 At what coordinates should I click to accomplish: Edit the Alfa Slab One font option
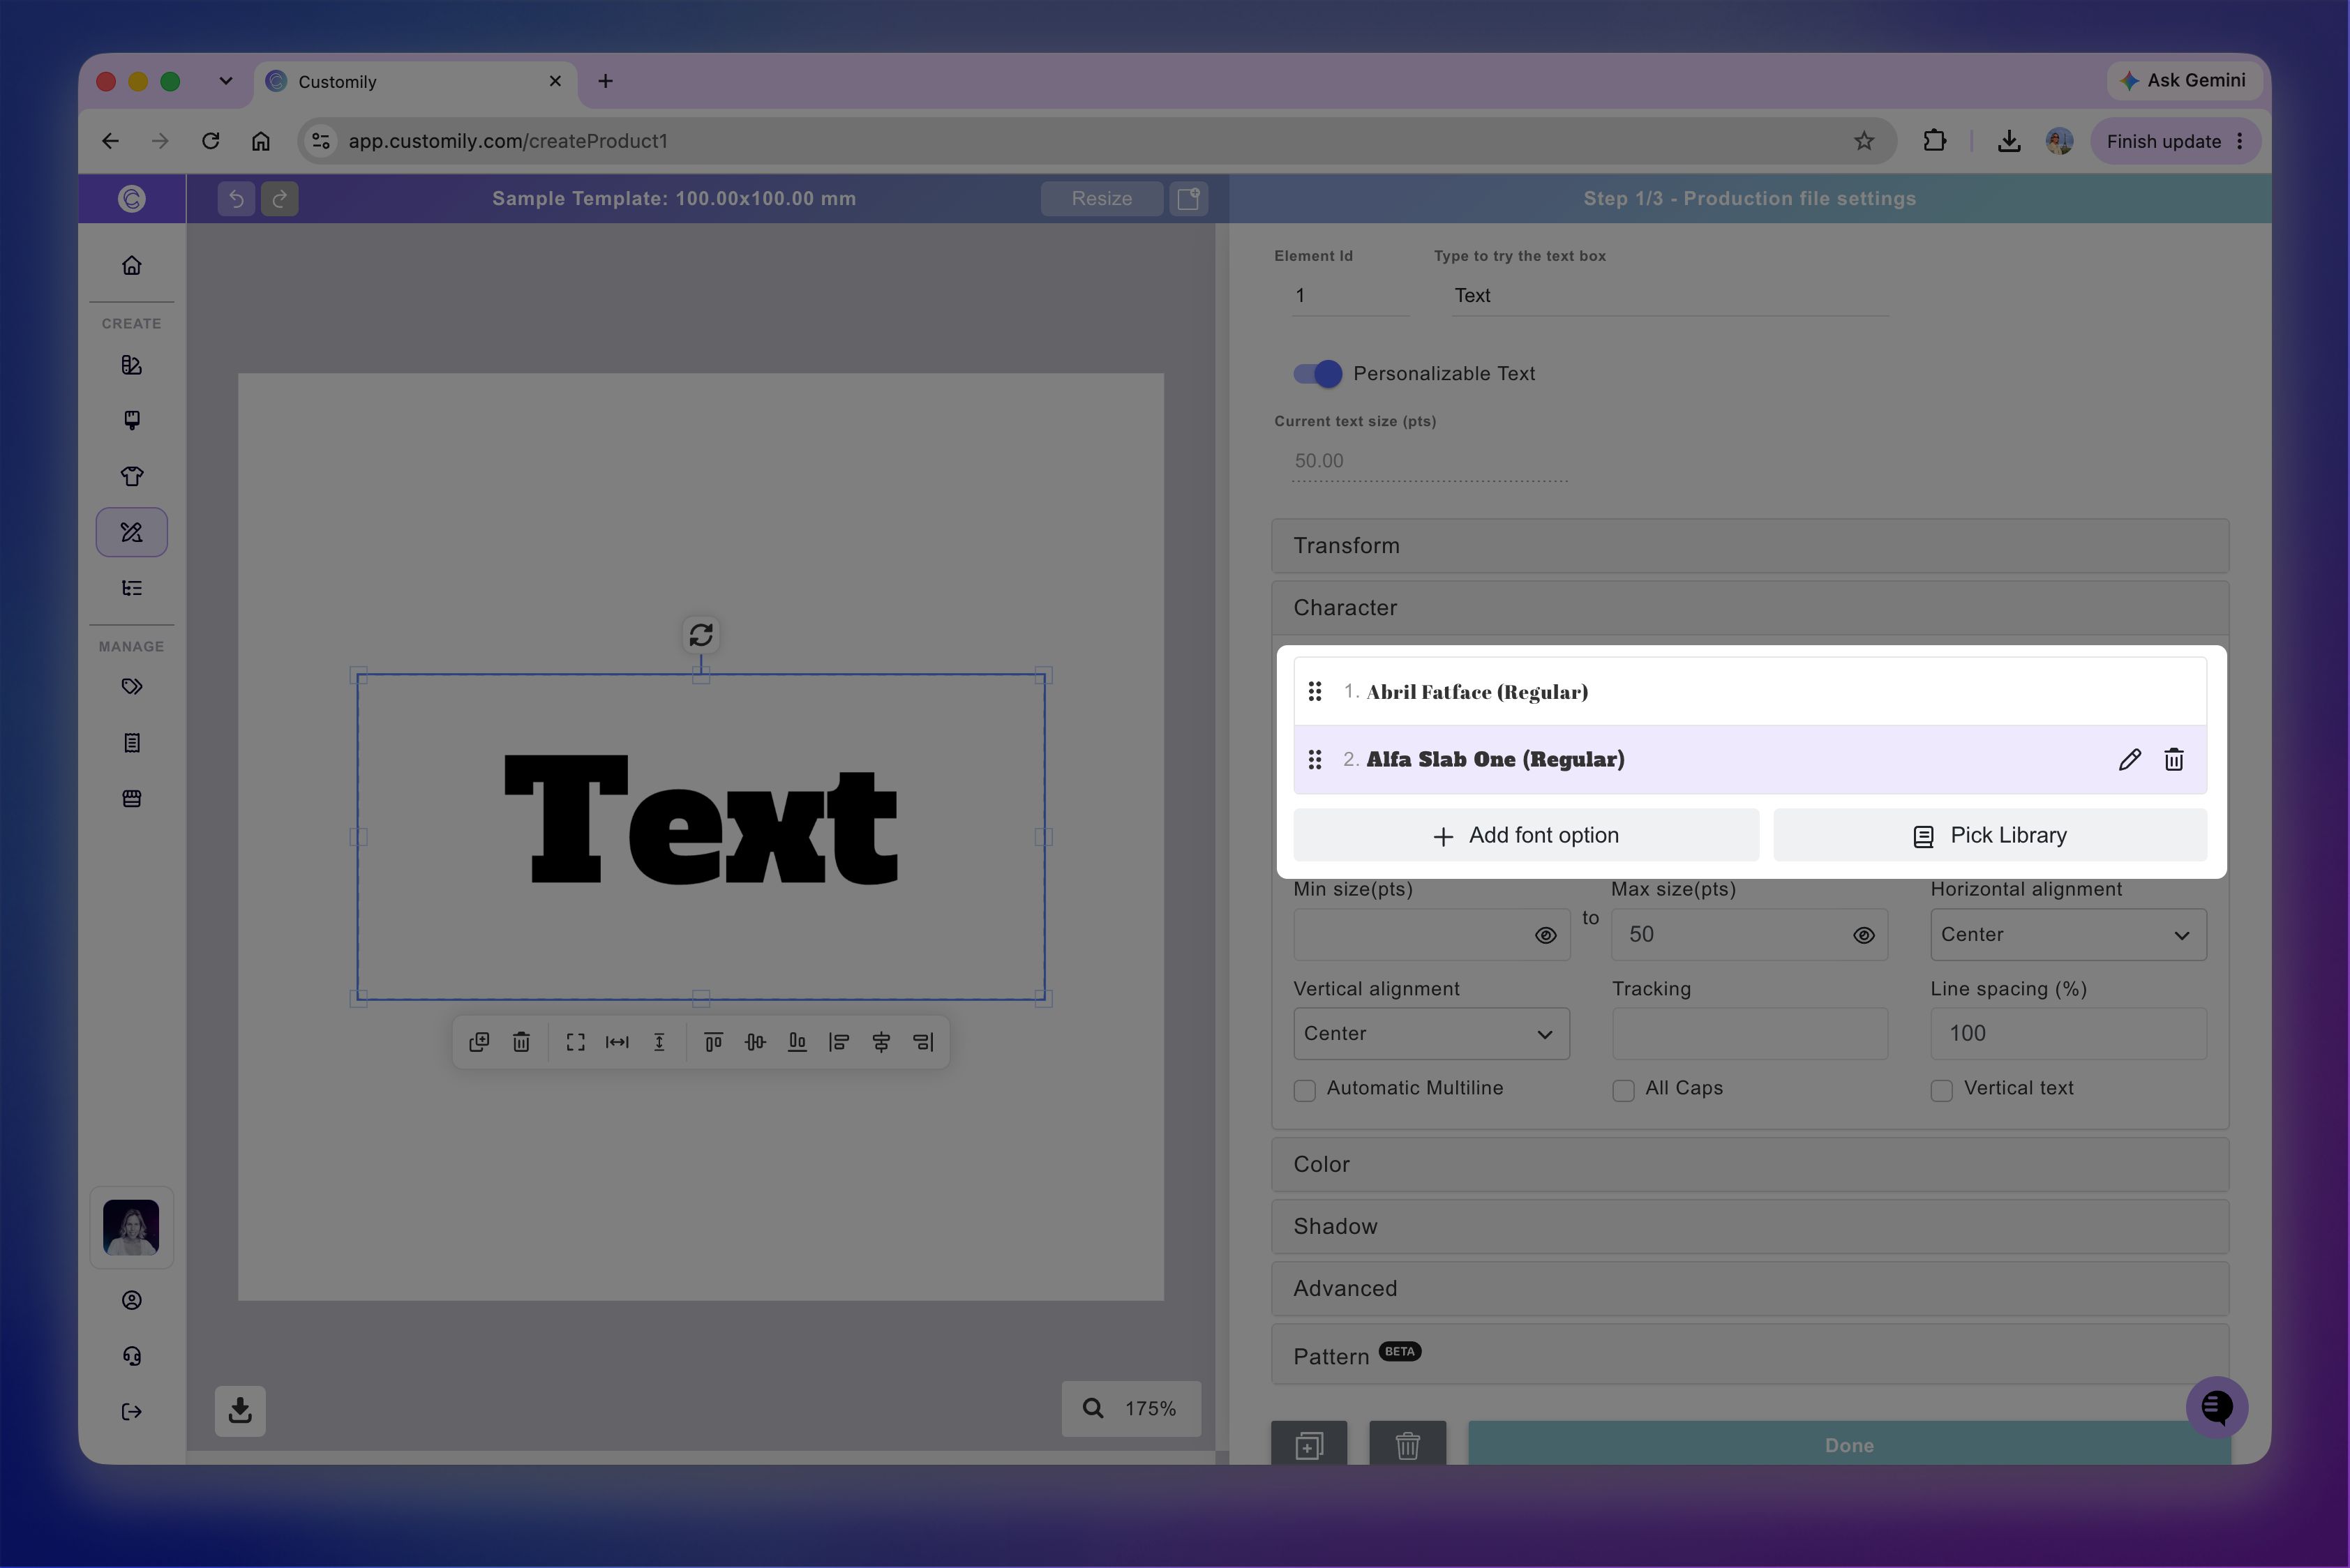tap(2129, 760)
